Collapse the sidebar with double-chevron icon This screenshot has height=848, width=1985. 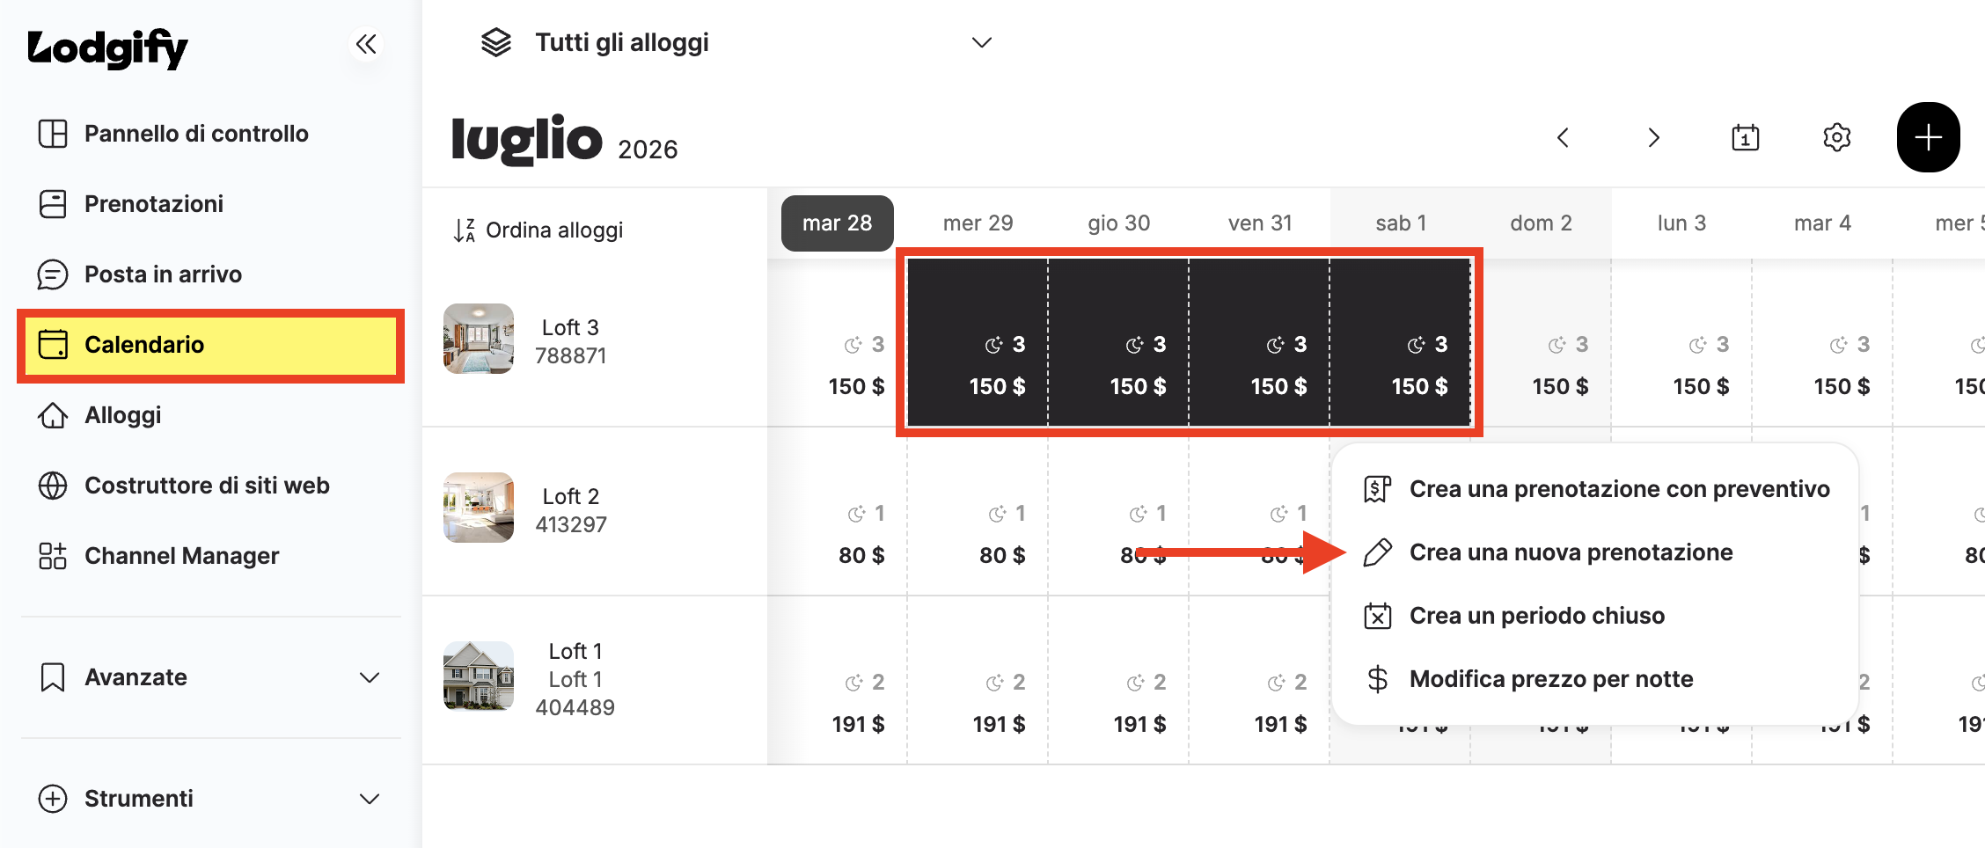pyautogui.click(x=366, y=44)
